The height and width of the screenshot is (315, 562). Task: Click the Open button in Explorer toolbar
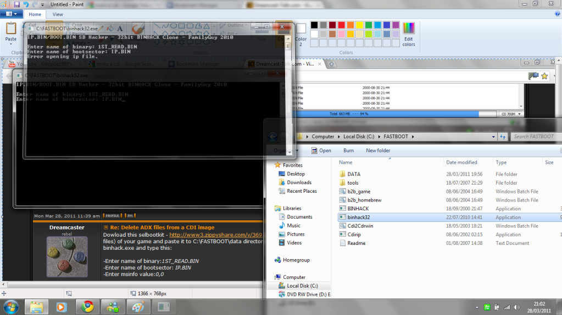pos(321,151)
